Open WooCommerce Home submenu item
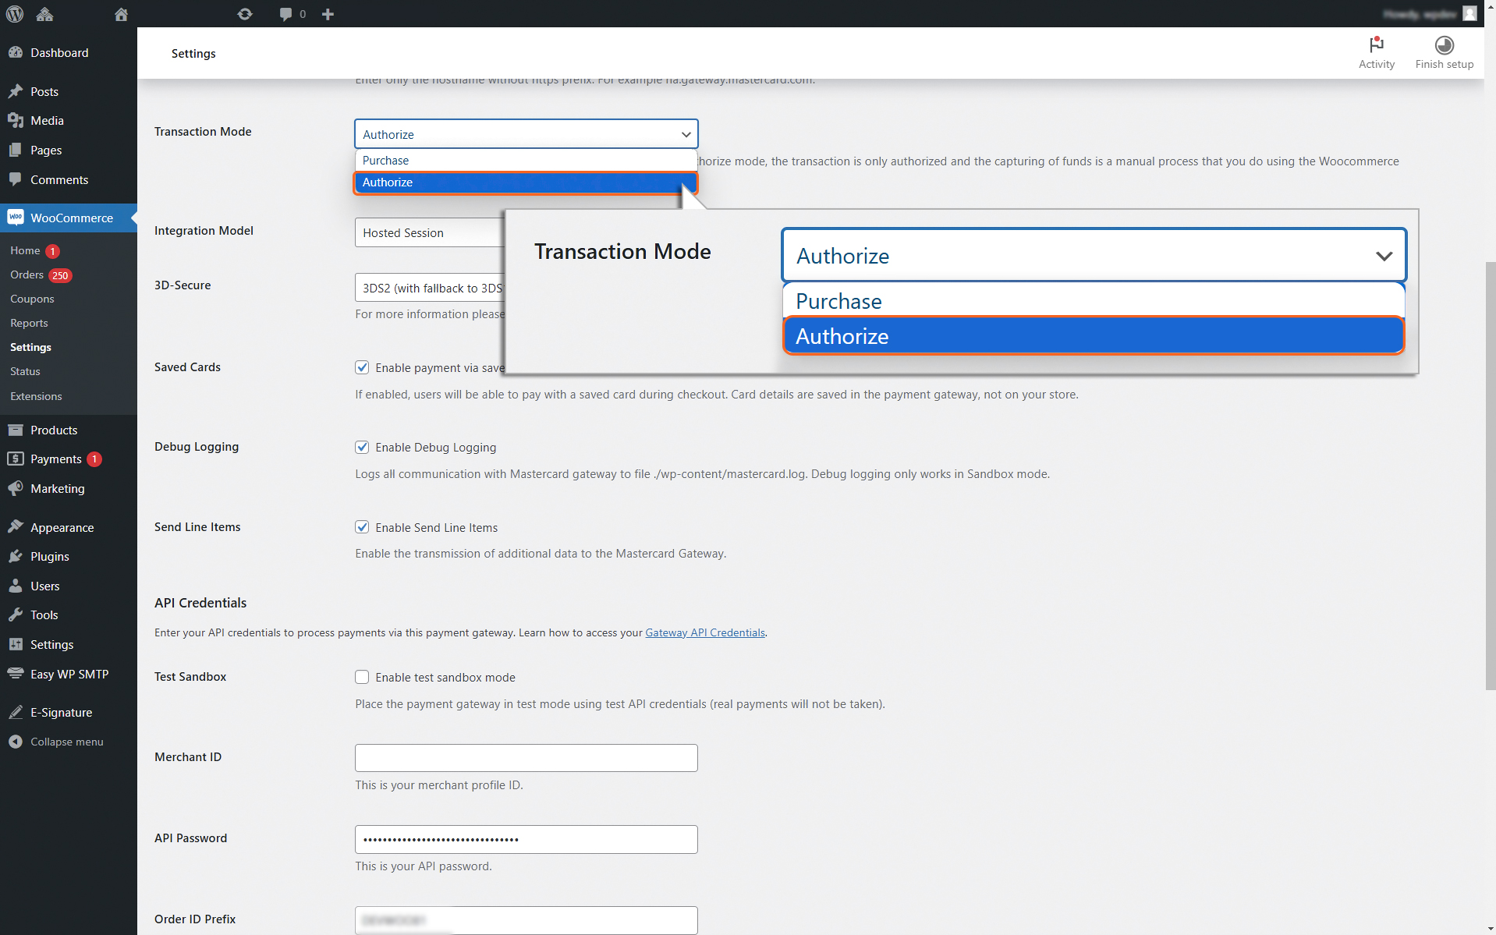The height and width of the screenshot is (935, 1496). pos(25,250)
